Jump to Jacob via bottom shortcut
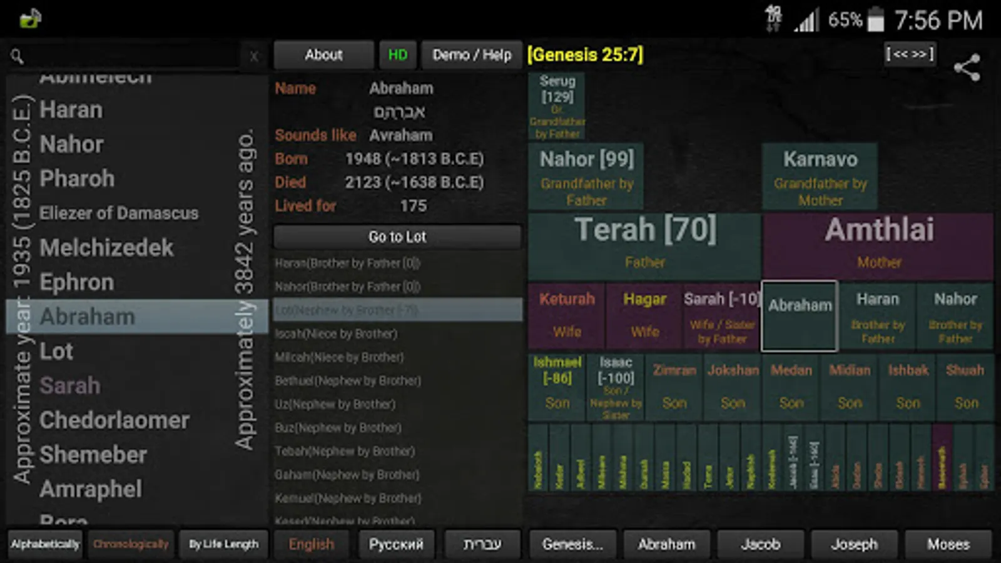This screenshot has height=563, width=1001. pyautogui.click(x=760, y=544)
